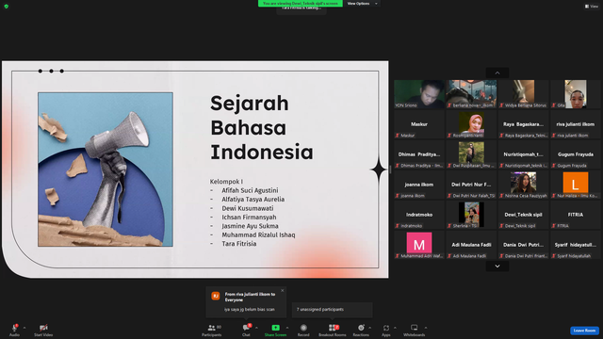This screenshot has height=339, width=603.
Task: Expand the caret next to Apps
Action: [395, 328]
